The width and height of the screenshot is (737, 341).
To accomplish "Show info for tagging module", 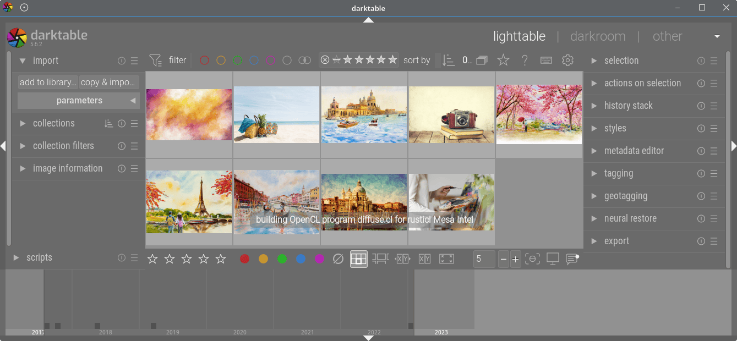I will click(701, 174).
